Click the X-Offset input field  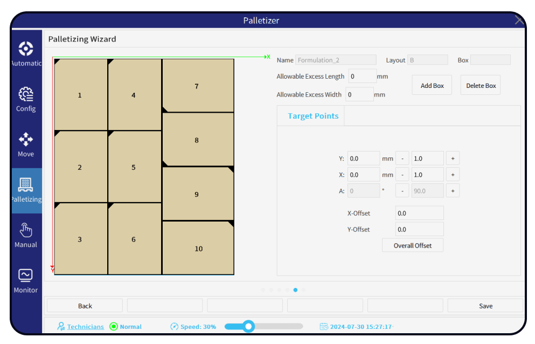419,213
